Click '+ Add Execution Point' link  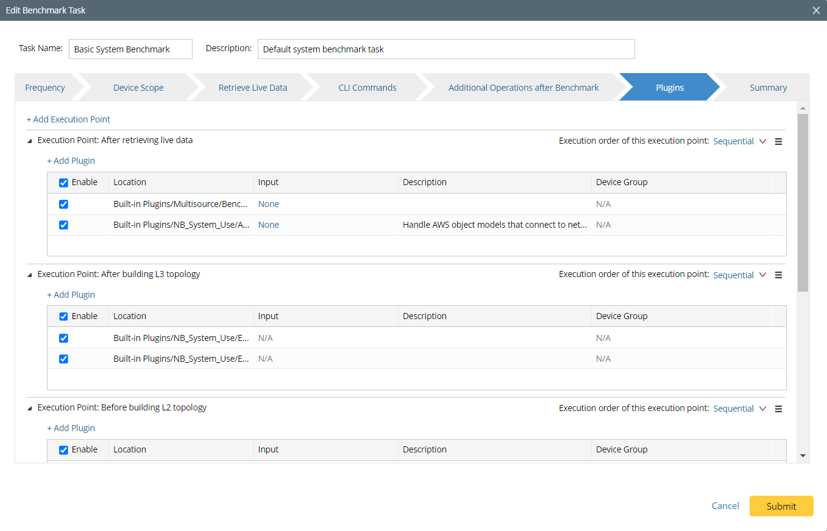68,119
